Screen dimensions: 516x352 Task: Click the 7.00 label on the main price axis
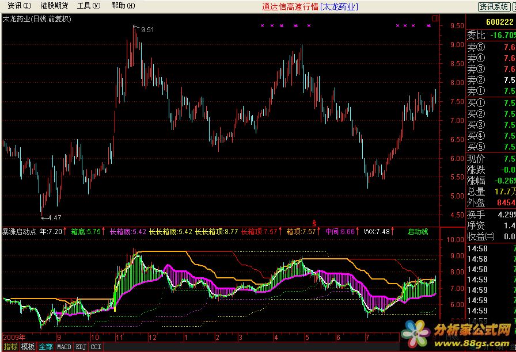(457, 121)
